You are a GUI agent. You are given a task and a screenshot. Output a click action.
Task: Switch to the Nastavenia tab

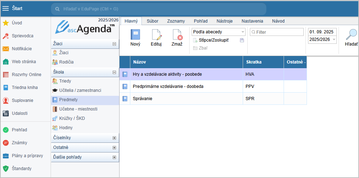[x=252, y=21]
